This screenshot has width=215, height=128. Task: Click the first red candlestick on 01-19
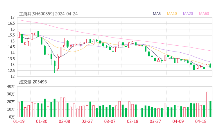(19, 35)
